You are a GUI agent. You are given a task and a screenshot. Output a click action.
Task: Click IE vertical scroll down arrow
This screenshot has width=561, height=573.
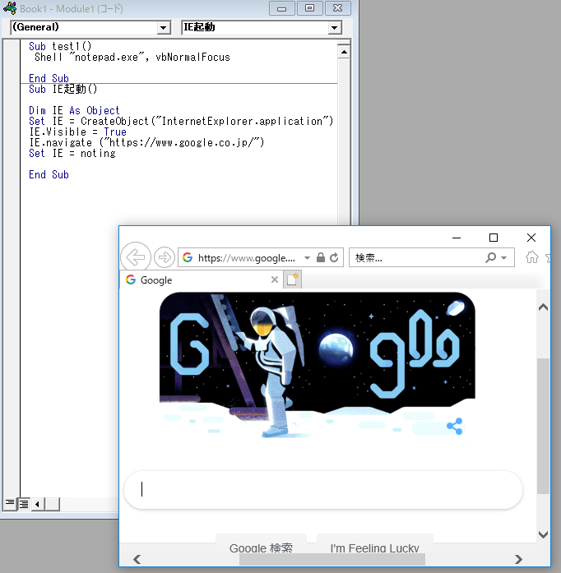pyautogui.click(x=543, y=534)
